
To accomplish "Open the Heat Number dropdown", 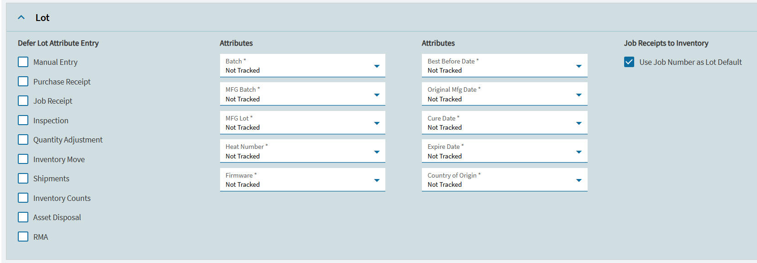I will [x=303, y=151].
